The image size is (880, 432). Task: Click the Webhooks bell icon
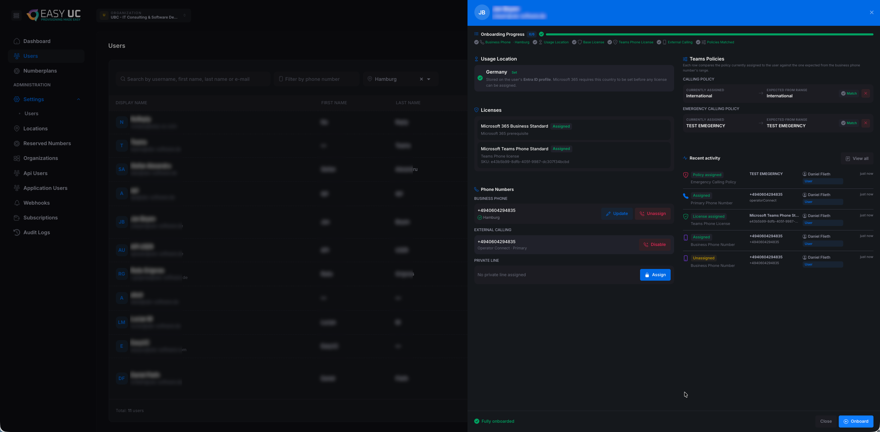click(16, 203)
